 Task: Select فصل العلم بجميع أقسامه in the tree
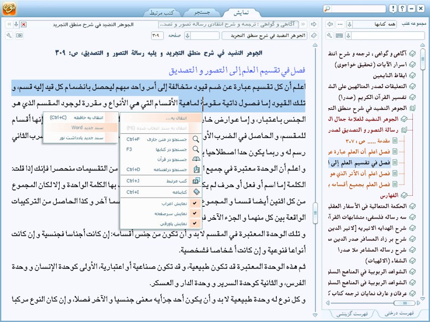point(359,184)
